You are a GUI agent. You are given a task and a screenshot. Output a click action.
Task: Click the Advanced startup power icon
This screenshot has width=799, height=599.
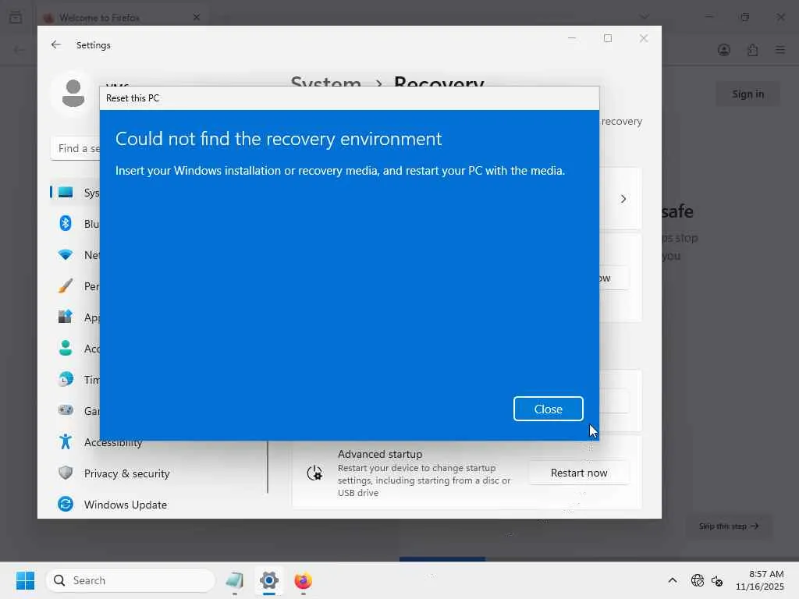[314, 473]
